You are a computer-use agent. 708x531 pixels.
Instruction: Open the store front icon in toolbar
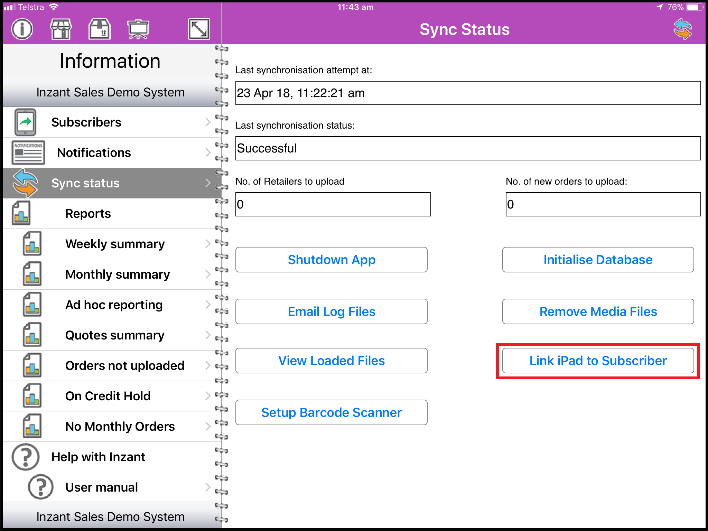61,29
